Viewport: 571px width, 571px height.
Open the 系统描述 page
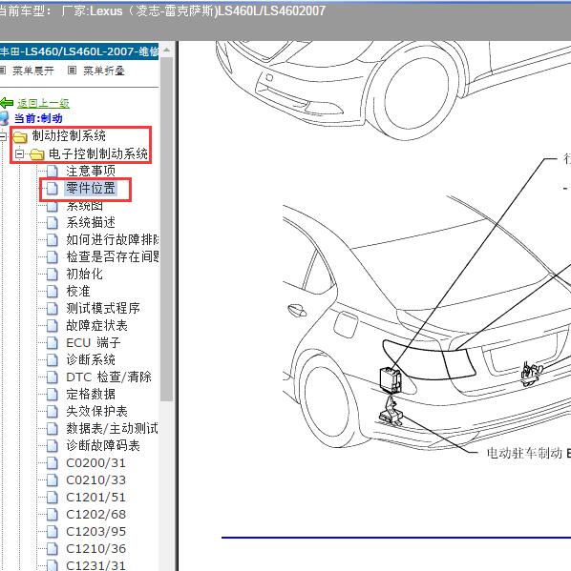(x=91, y=222)
